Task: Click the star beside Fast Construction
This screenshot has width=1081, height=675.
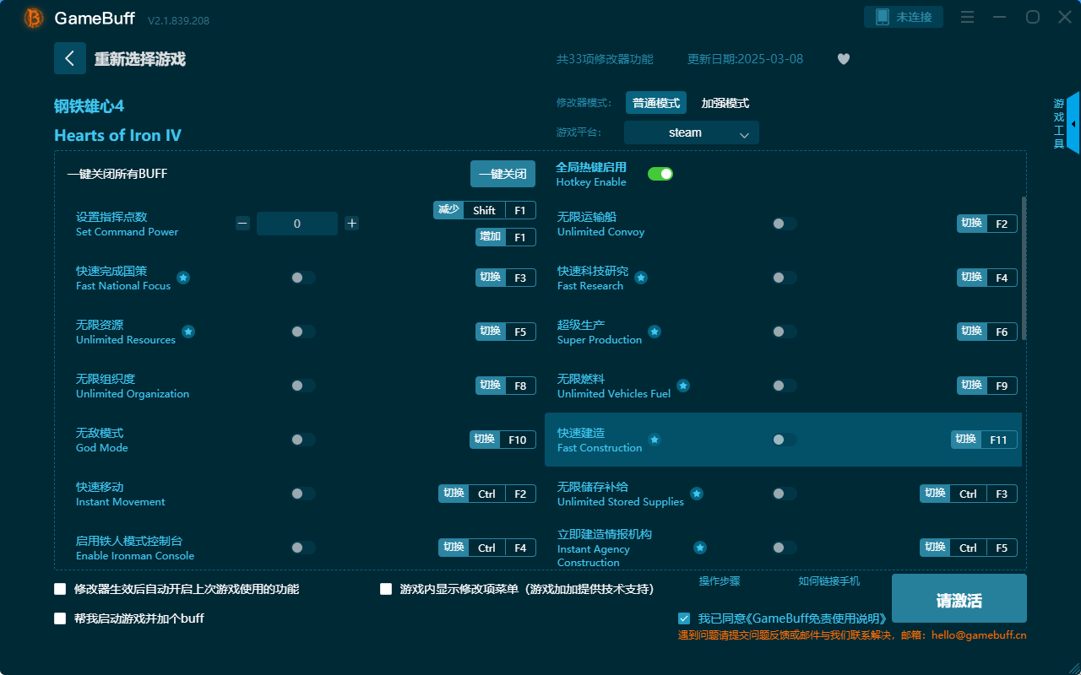Action: [x=654, y=440]
